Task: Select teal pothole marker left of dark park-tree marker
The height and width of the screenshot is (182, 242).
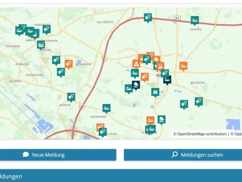Action: (129, 88)
